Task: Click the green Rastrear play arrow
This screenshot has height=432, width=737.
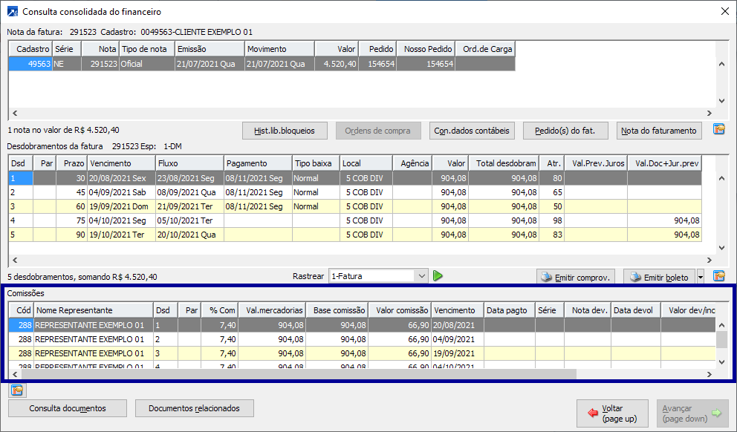Action: click(438, 276)
